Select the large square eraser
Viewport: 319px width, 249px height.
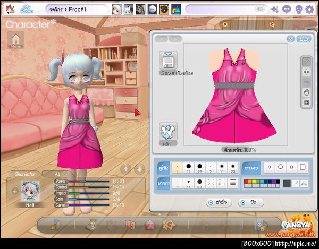click(303, 167)
